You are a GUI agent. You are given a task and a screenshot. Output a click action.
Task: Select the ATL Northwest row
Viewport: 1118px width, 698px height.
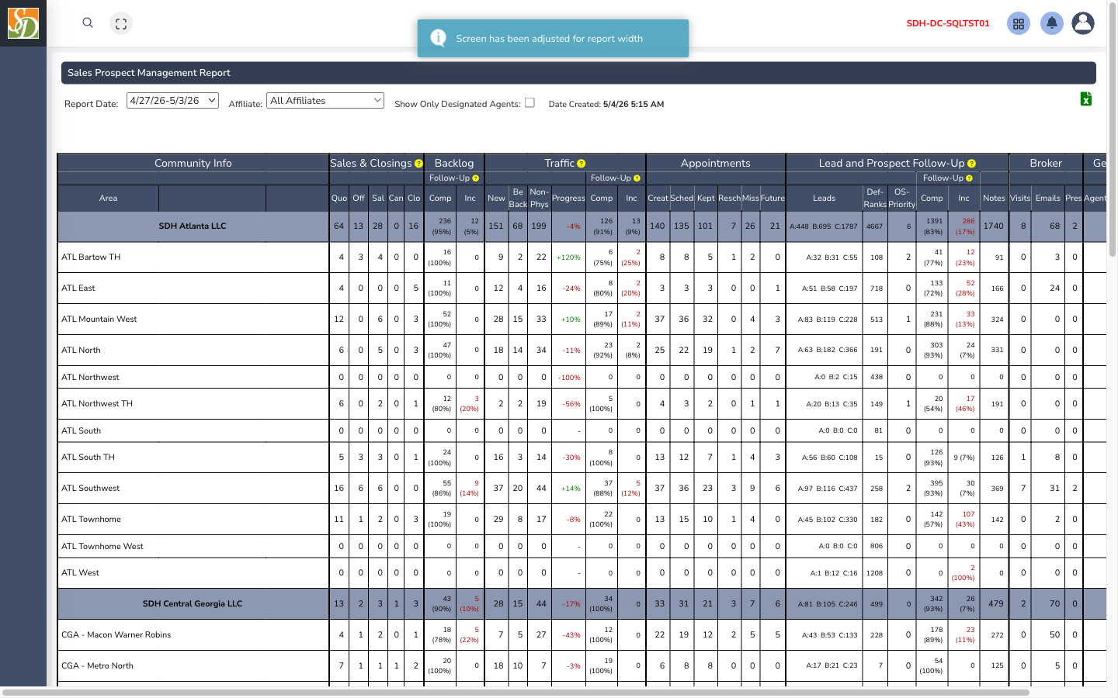point(582,378)
